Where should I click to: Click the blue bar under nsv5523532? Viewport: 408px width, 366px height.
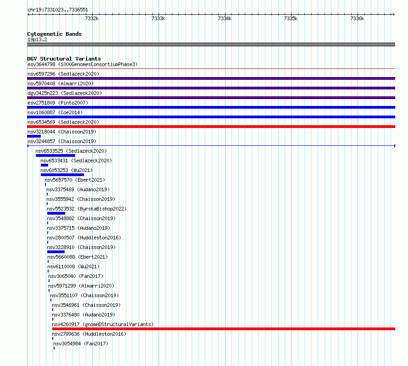pos(56,213)
